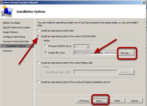Image resolution: width=147 pixels, height=106 pixels.
Task: Open the Configure Networking step
Action: [14, 37]
